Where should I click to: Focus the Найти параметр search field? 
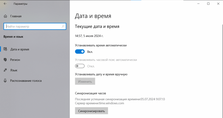pos(35,26)
